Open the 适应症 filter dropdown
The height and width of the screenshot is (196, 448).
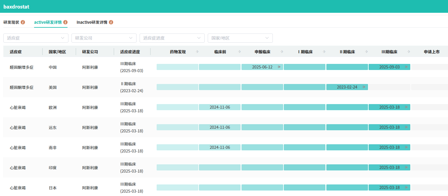click(x=36, y=38)
